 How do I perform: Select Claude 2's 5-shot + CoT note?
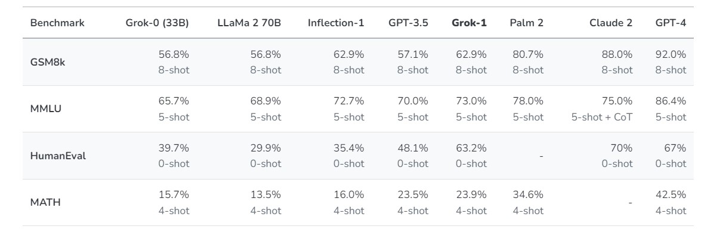click(x=602, y=117)
